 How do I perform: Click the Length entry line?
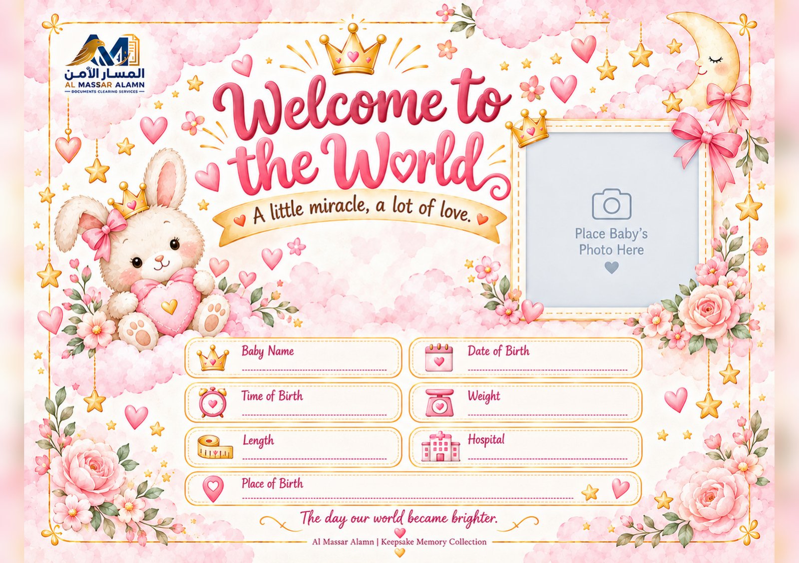click(314, 458)
